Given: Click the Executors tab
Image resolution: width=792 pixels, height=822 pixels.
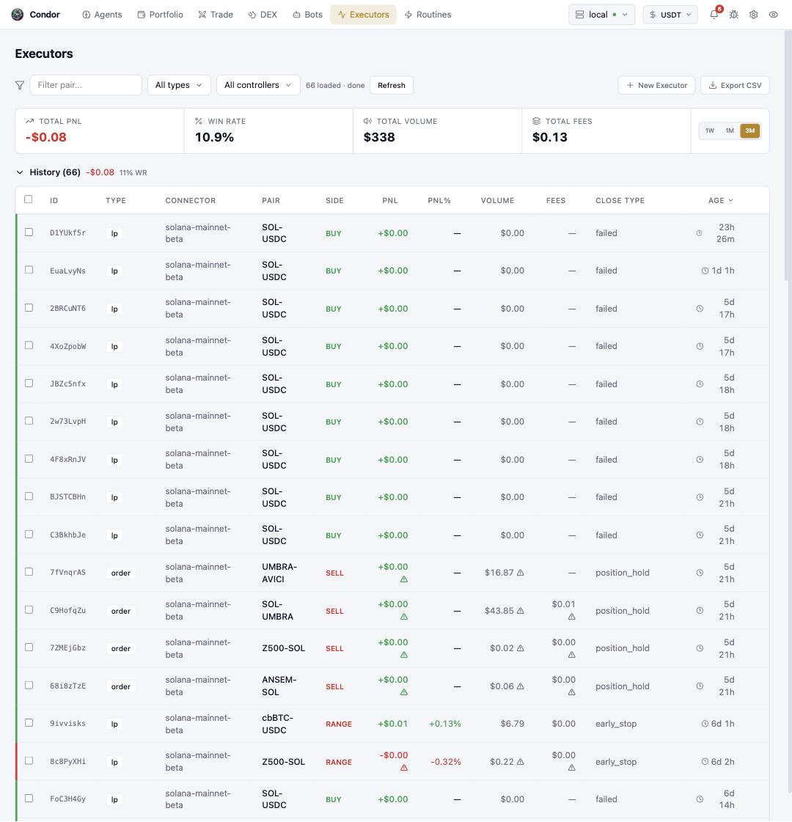Looking at the screenshot, I should point(363,15).
